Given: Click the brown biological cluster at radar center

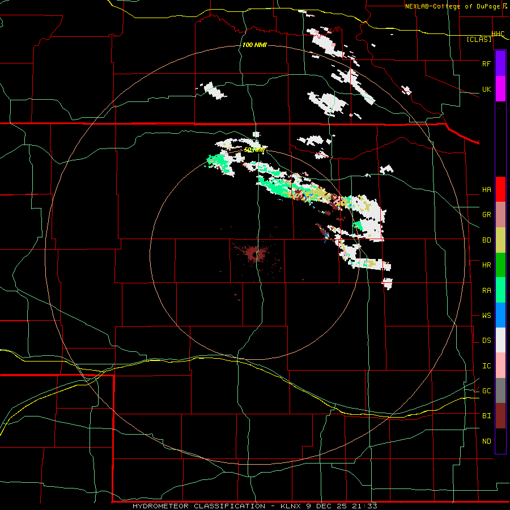Looking at the screenshot, I should click(x=254, y=254).
